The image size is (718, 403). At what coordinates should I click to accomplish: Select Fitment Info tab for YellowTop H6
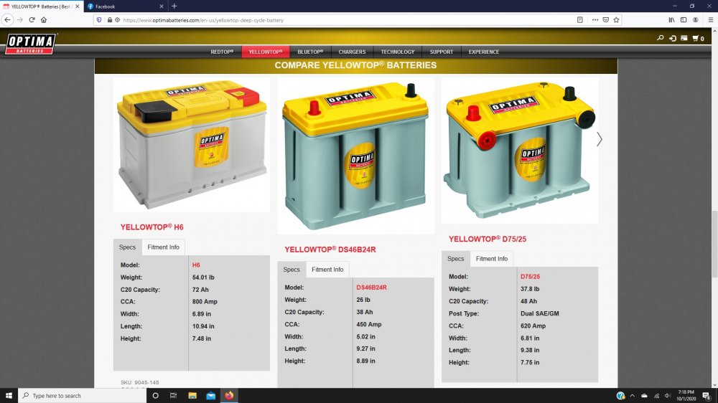click(x=163, y=247)
